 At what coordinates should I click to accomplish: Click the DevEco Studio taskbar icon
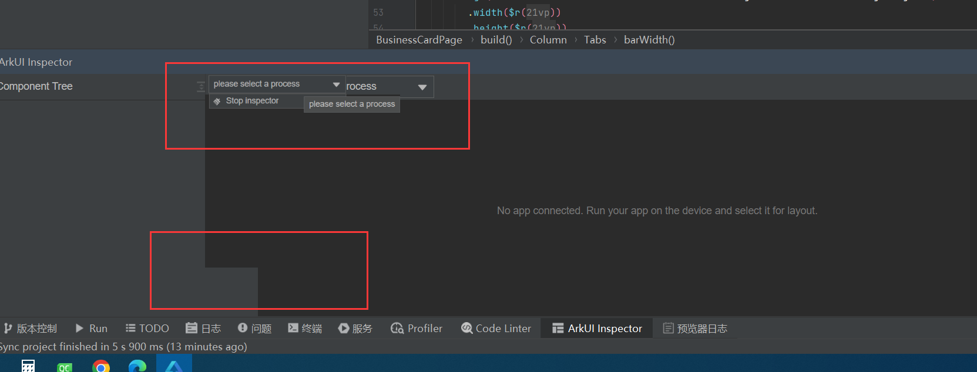tap(174, 364)
